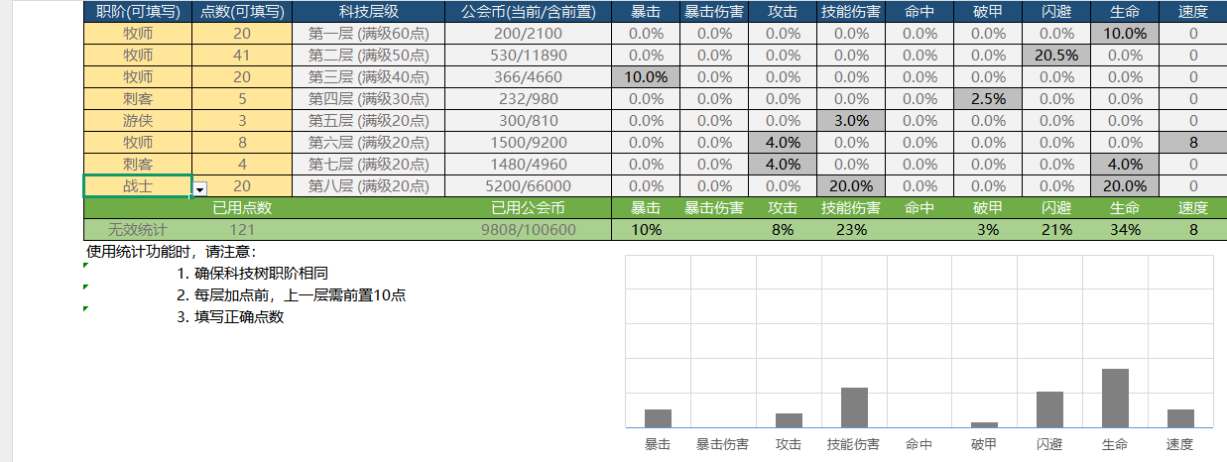Click the 暴击 bar in the chart
This screenshot has width=1227, height=462.
tap(658, 418)
